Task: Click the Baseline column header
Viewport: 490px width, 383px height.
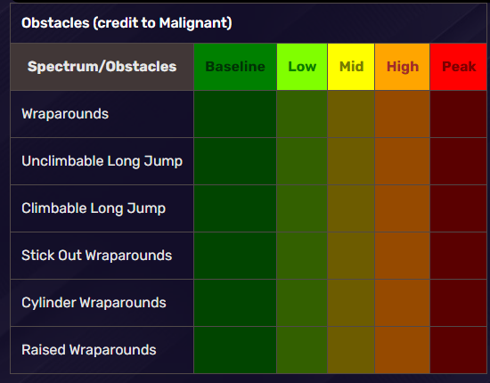Action: click(235, 67)
